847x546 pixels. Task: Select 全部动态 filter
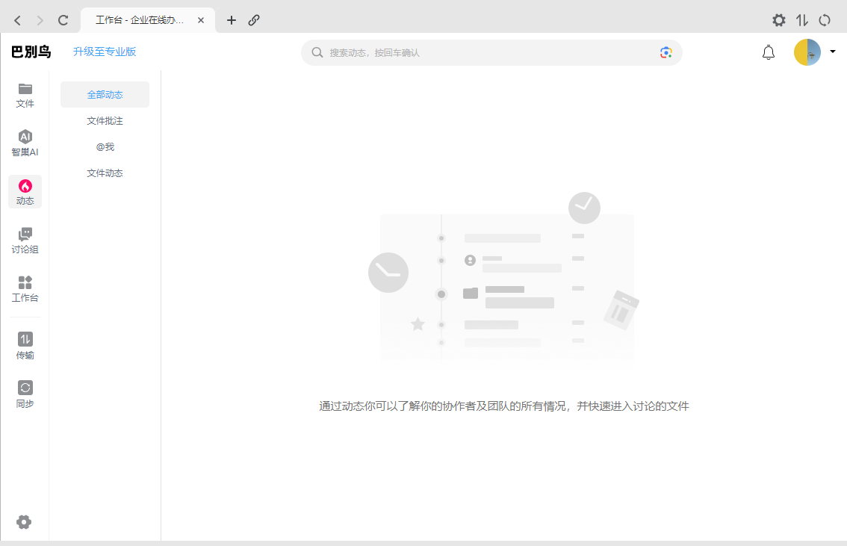[105, 95]
